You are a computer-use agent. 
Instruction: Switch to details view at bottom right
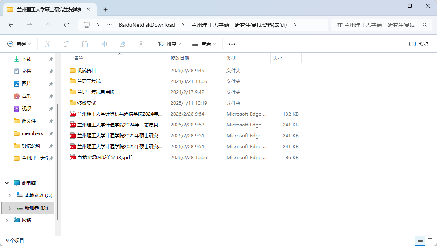coord(420,241)
